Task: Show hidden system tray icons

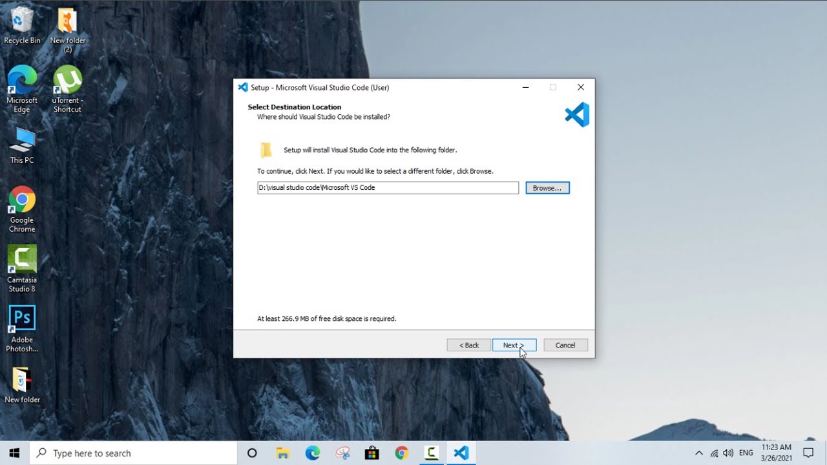Action: pyautogui.click(x=699, y=453)
